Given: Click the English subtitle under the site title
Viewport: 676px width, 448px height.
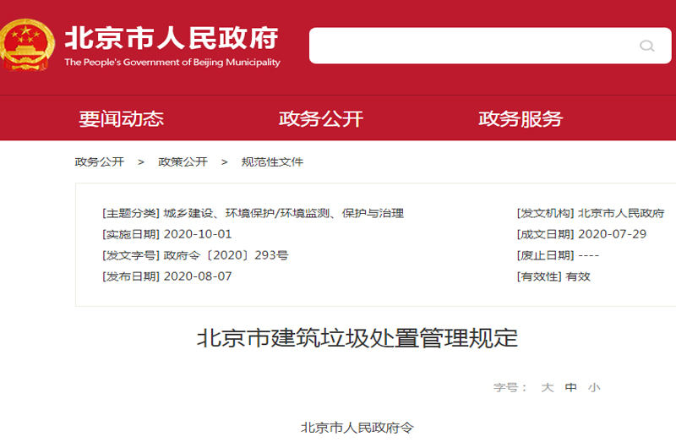Looking at the screenshot, I should click(172, 63).
